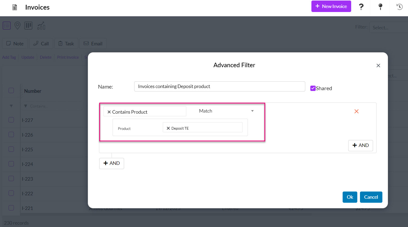
Task: Remove the filter condition with red X
Action: pyautogui.click(x=356, y=111)
